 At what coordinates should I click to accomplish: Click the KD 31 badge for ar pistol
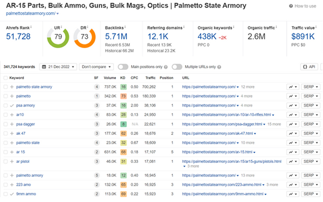[124, 162]
